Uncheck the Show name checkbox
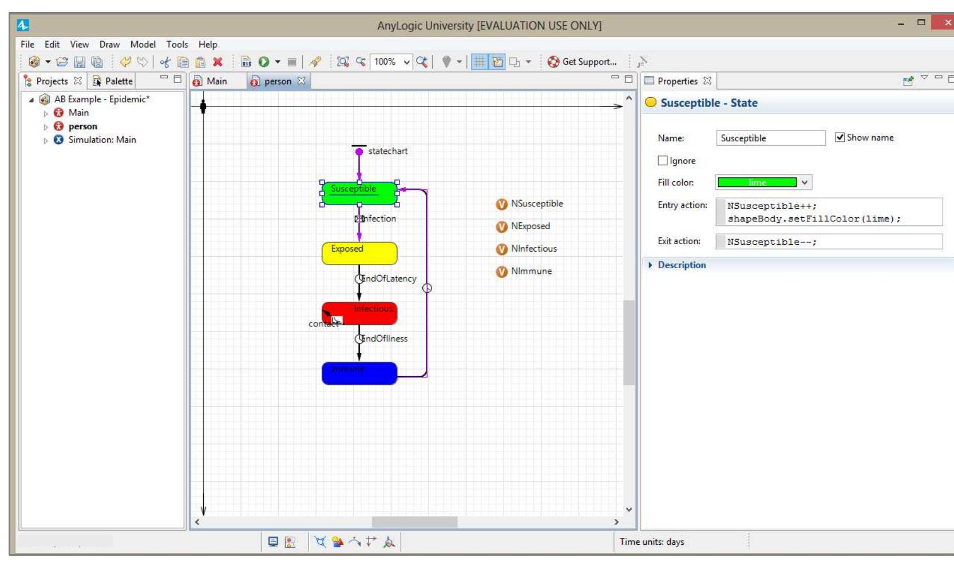Screen dimensions: 954x562 (840, 137)
